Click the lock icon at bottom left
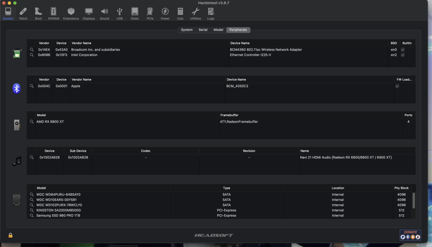 10,235
